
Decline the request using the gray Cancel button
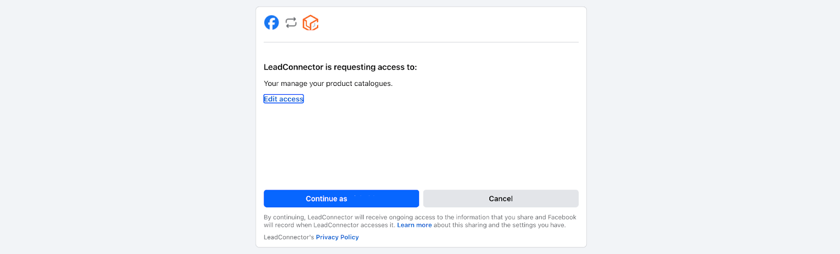coord(501,198)
